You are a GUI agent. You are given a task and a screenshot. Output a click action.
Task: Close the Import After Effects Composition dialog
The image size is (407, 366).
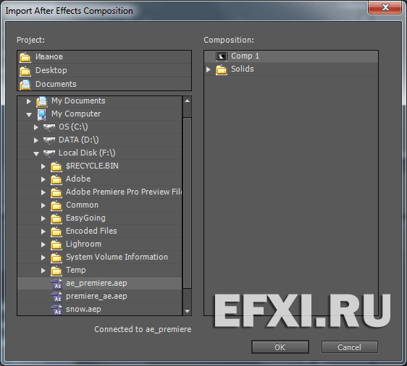click(x=385, y=7)
